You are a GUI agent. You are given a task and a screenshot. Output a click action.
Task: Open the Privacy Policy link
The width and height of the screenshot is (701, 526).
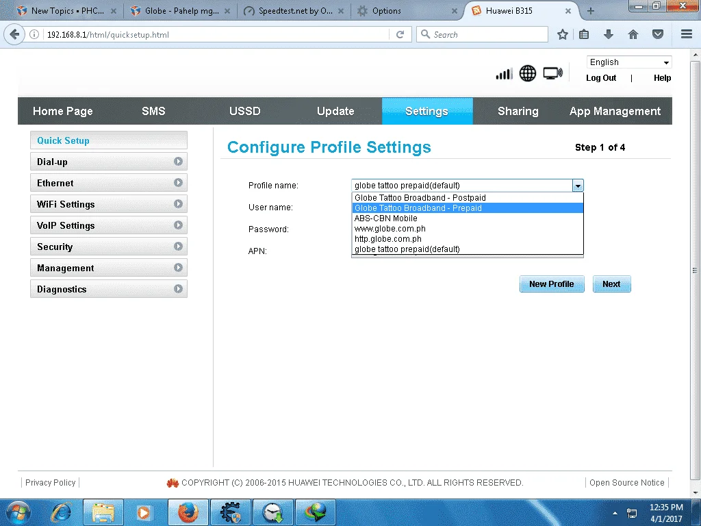click(x=50, y=483)
